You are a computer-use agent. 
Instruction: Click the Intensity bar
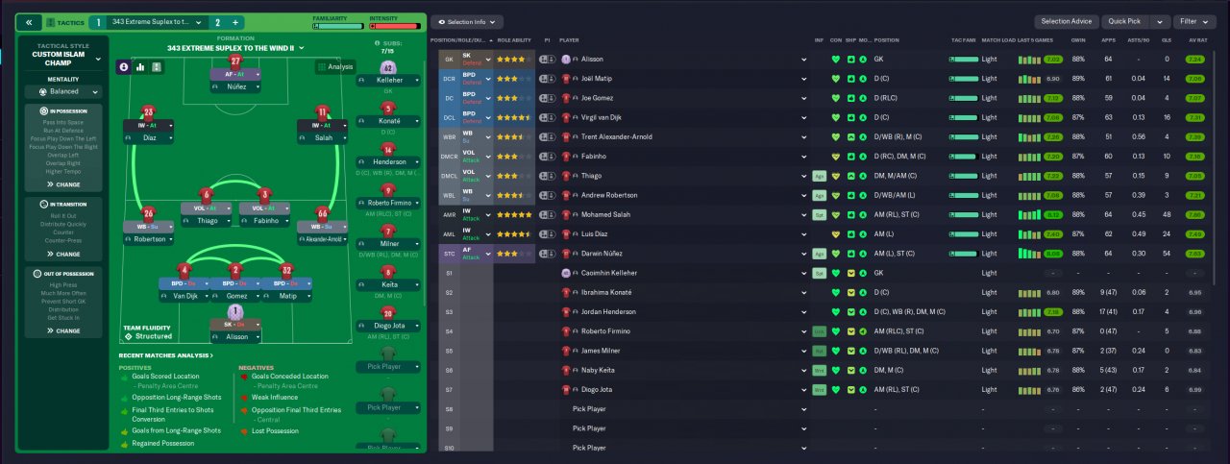(x=394, y=26)
